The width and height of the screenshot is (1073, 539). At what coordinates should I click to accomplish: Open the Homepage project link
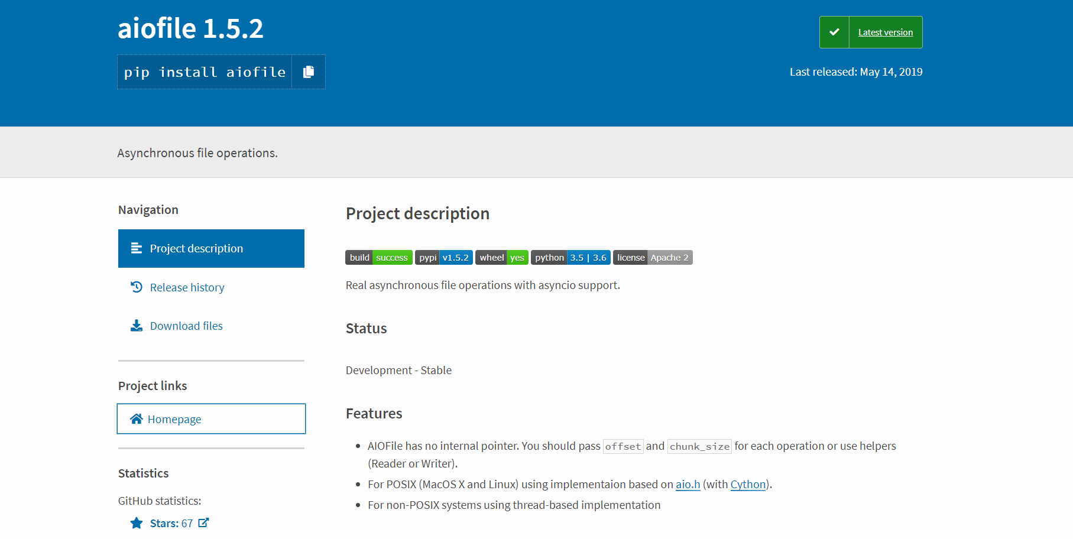[211, 418]
